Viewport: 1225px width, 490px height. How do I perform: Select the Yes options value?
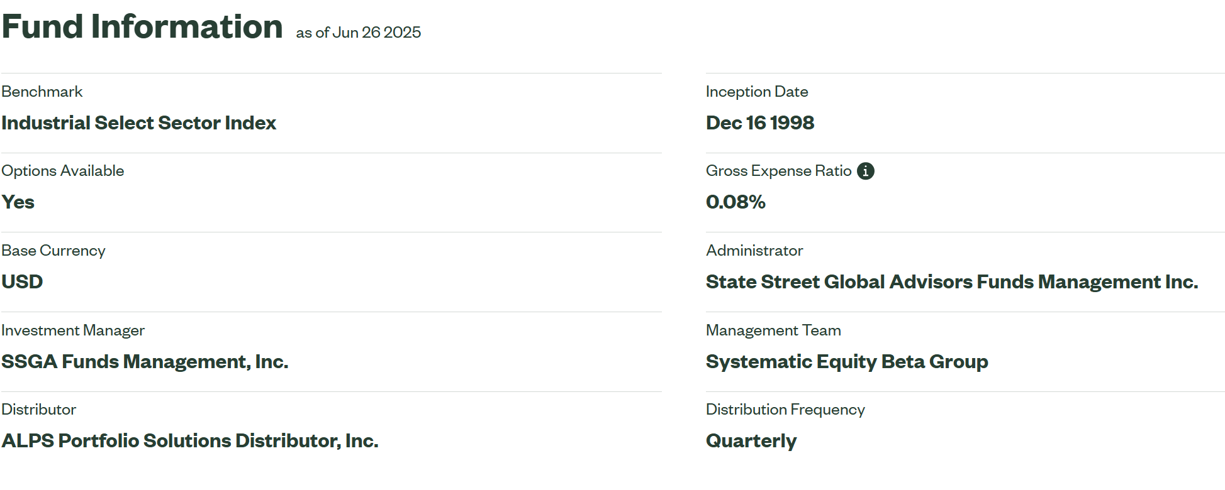(18, 202)
